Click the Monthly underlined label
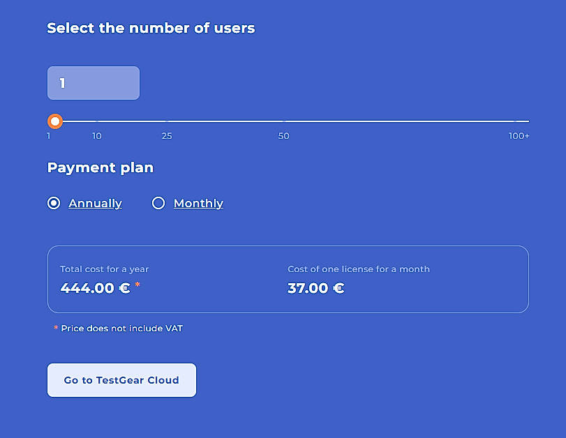 (x=198, y=203)
